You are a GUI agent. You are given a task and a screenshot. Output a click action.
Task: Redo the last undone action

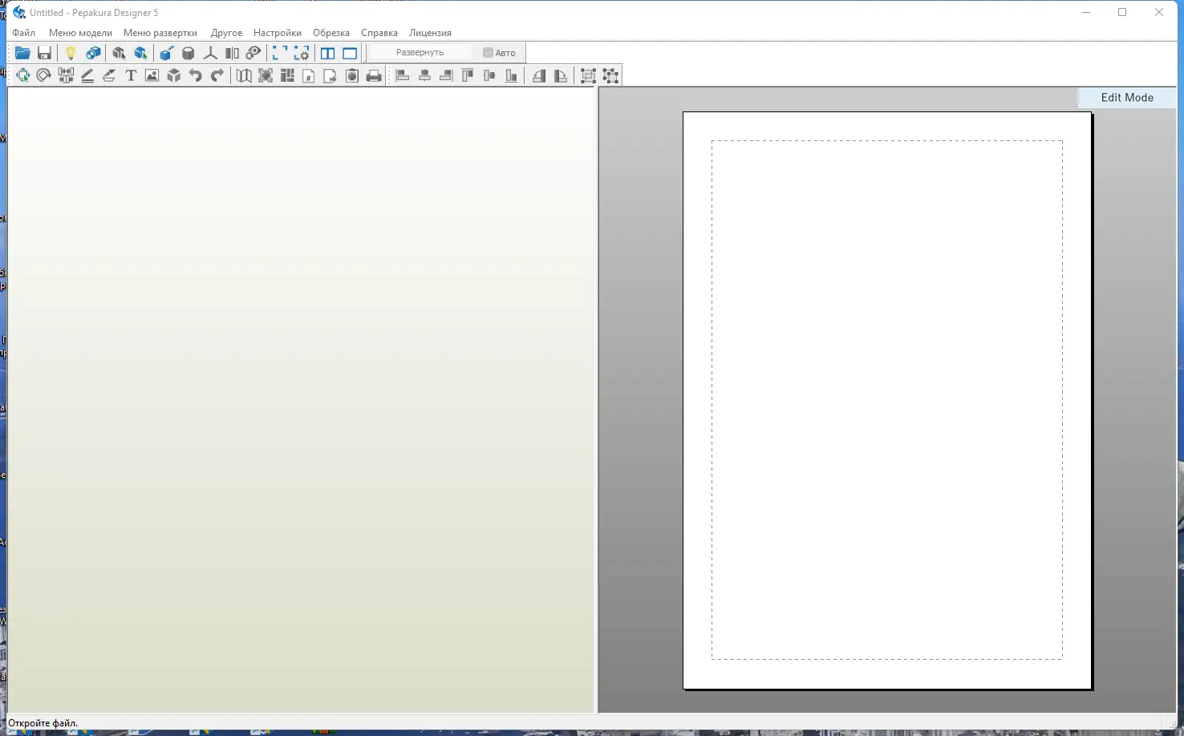(x=217, y=75)
